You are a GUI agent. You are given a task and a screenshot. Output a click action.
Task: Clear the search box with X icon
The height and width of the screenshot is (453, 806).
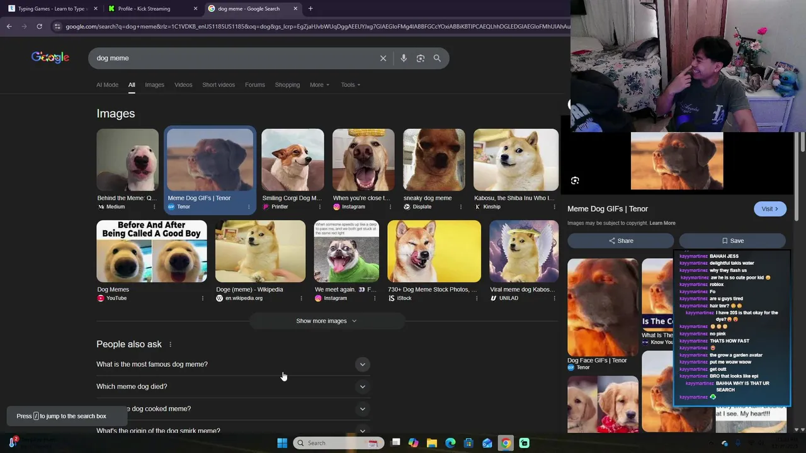[383, 58]
